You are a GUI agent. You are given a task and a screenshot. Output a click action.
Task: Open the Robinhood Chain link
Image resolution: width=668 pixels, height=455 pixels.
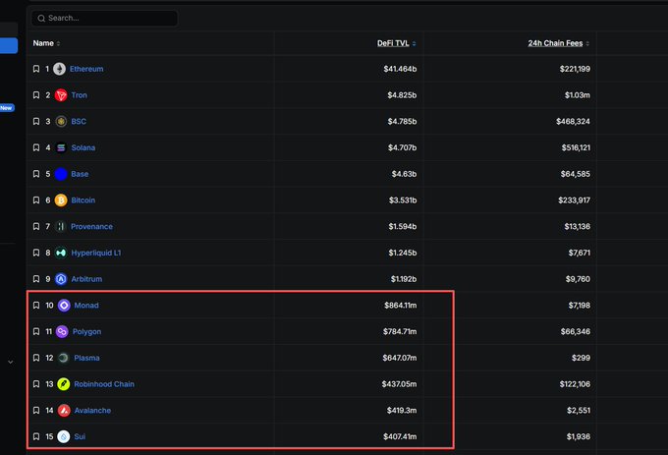click(104, 384)
